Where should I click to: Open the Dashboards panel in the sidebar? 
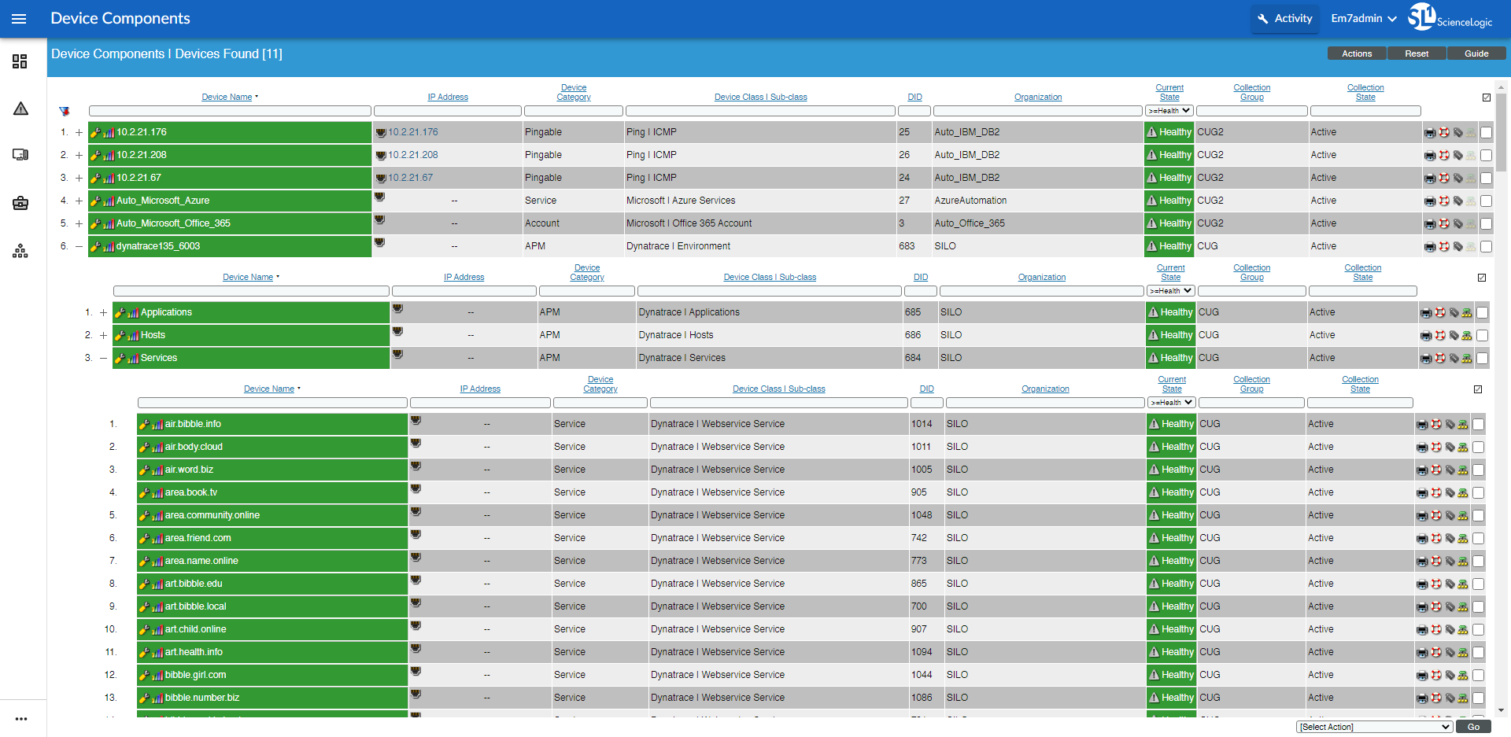click(20, 61)
